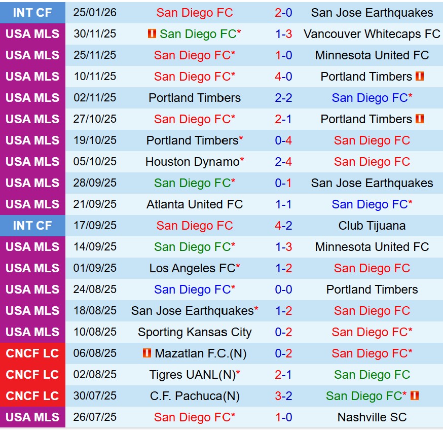This screenshot has width=443, height=433.
Task: Click the 2-4 score of Houston Dynamo match
Action: point(283,162)
